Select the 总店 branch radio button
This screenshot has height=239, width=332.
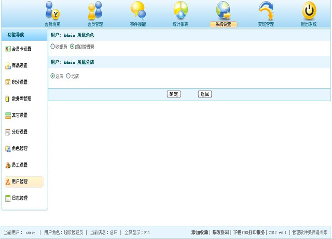click(53, 76)
